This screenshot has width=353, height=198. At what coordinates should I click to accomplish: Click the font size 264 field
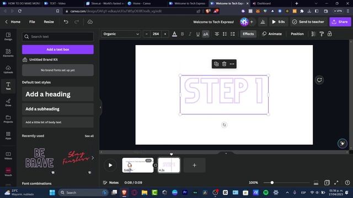[x=156, y=34]
